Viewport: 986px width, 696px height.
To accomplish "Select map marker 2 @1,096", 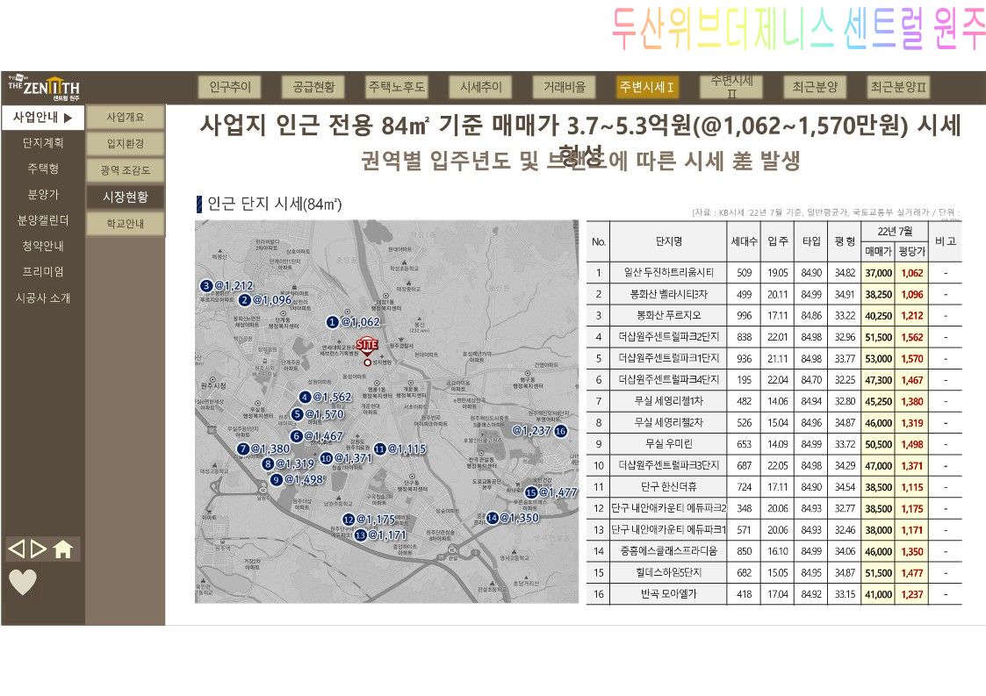I will tap(265, 300).
